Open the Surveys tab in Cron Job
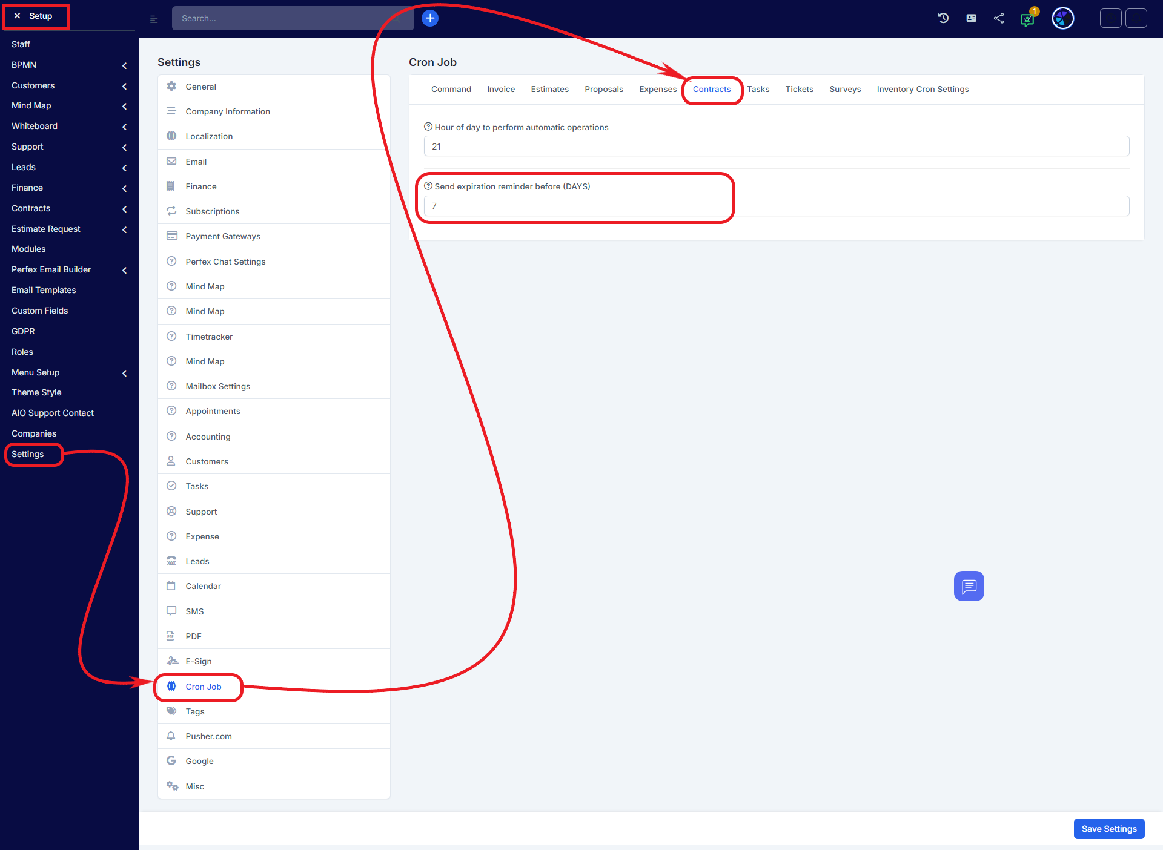Screen dimensions: 1163x850 pyautogui.click(x=845, y=90)
